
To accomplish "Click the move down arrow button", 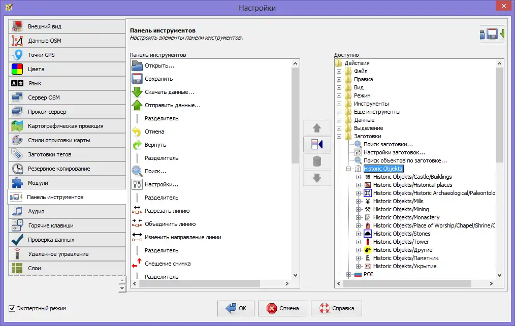I will tap(317, 178).
